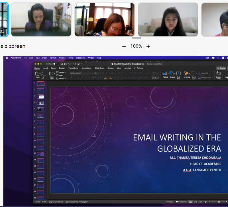The width and height of the screenshot is (228, 207).
Task: Select Normal view icon in status bar
Action: 190,202
